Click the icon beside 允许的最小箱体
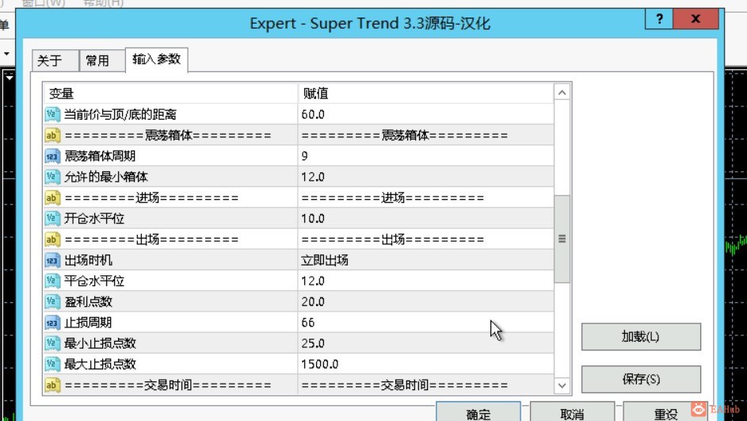 click(x=52, y=177)
